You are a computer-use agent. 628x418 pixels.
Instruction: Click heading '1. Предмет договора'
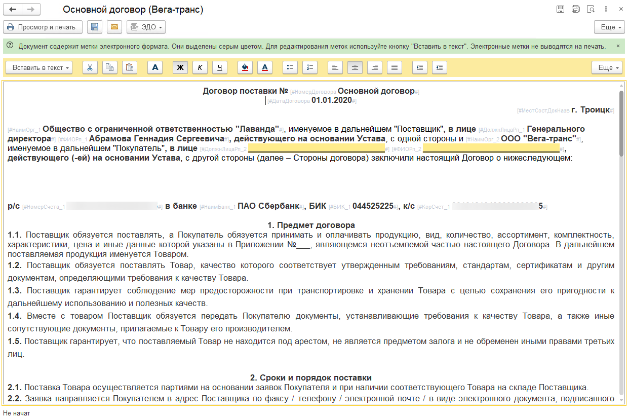(311, 225)
